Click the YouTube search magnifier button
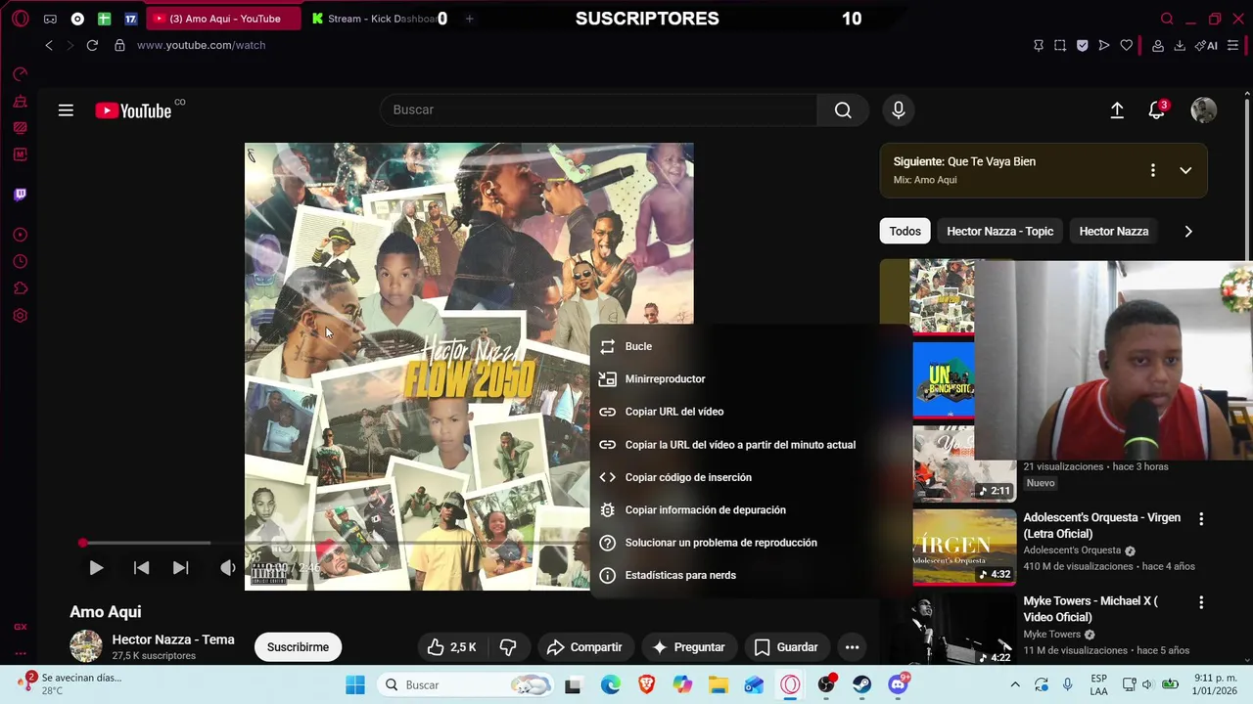Screen dimensions: 1253x704 pos(843,110)
